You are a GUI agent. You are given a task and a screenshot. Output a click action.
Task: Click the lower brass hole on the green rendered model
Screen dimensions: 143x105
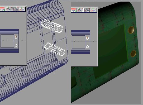pyautogui.click(x=133, y=54)
